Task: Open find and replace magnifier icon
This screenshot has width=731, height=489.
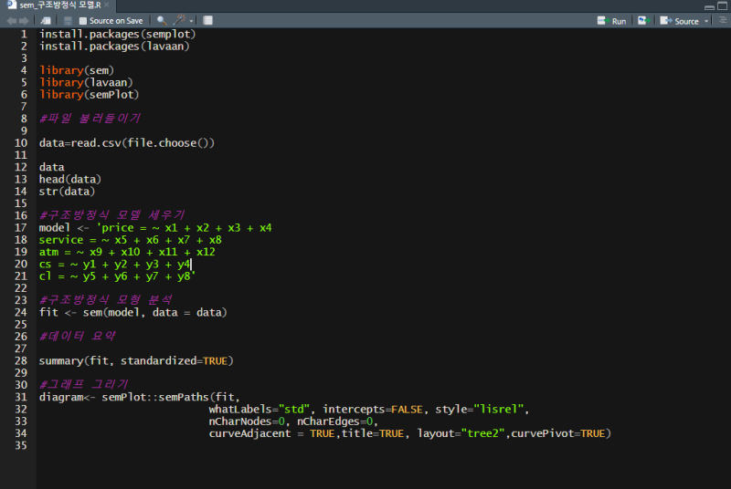Action: (x=161, y=20)
